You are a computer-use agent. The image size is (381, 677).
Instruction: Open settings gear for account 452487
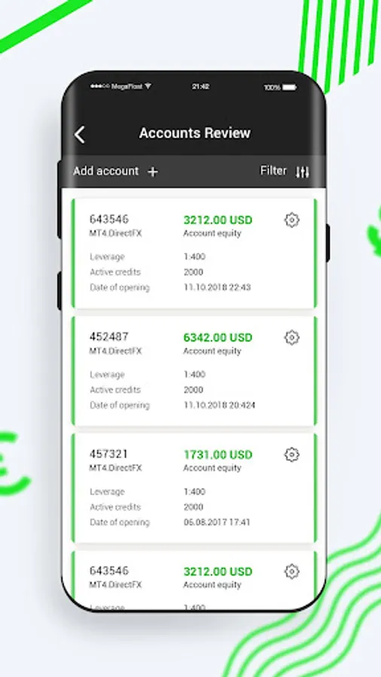point(292,337)
